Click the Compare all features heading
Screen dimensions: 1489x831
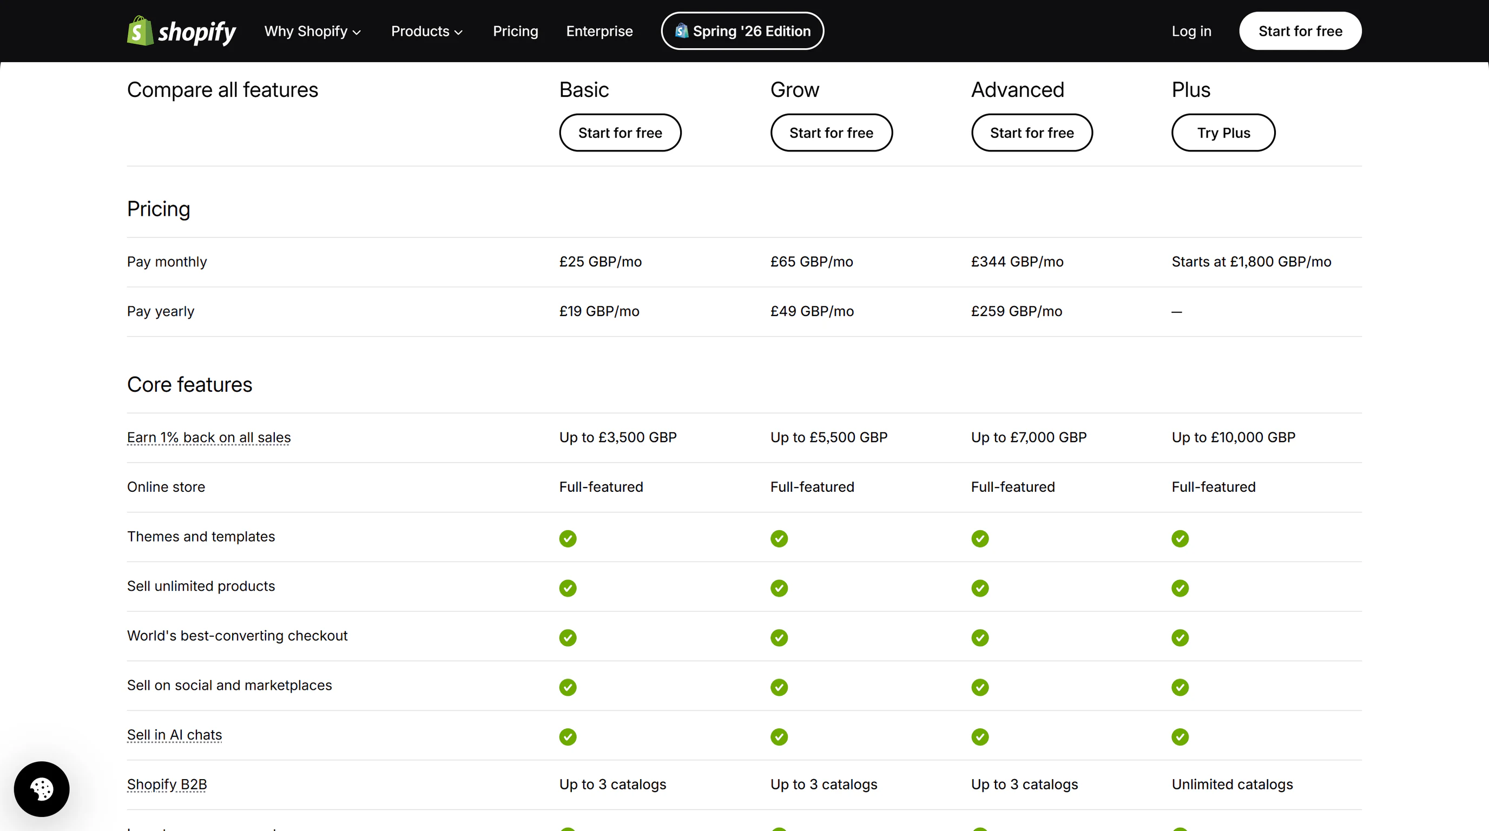222,90
